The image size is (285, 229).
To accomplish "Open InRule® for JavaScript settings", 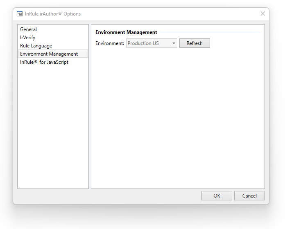I will point(44,62).
